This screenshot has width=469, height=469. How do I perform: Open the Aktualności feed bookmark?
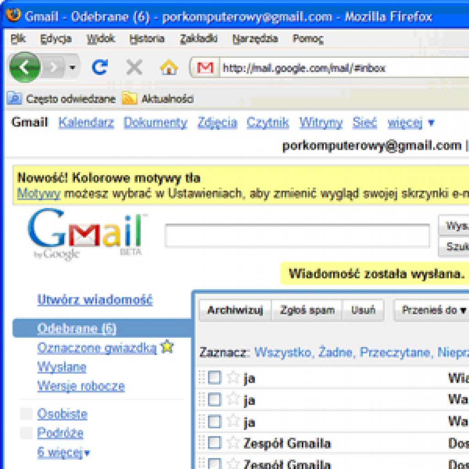tap(158, 99)
